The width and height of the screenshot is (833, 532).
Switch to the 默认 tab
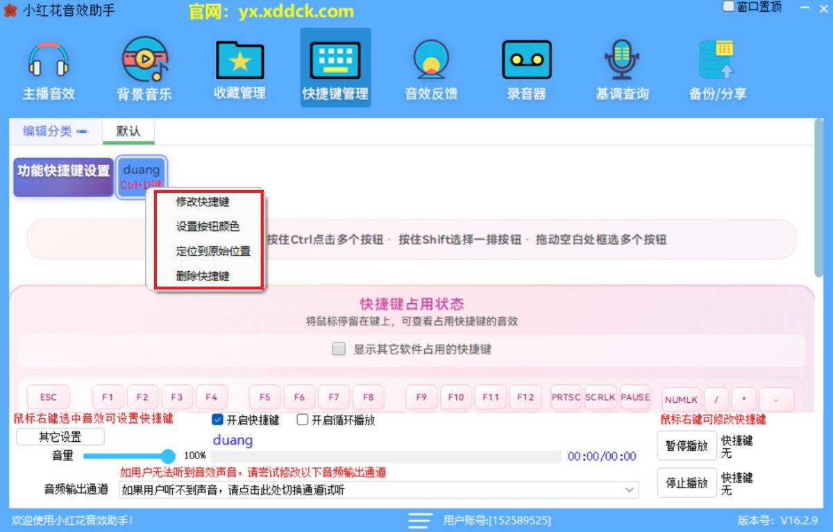pos(128,130)
